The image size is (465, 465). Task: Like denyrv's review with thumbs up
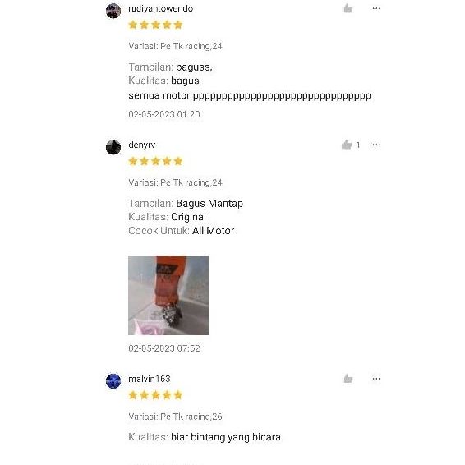tap(347, 145)
